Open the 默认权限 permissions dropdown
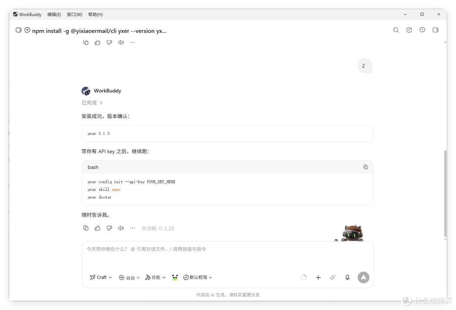The image size is (456, 310). point(198,277)
